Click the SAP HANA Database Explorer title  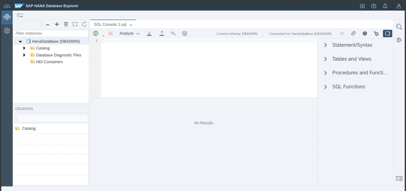52,6
